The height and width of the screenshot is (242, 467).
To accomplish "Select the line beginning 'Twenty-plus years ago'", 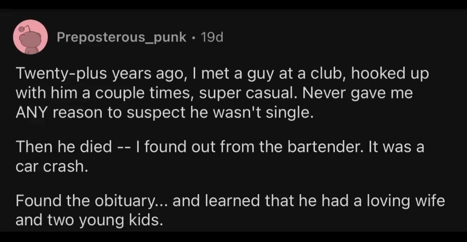I will pos(222,73).
